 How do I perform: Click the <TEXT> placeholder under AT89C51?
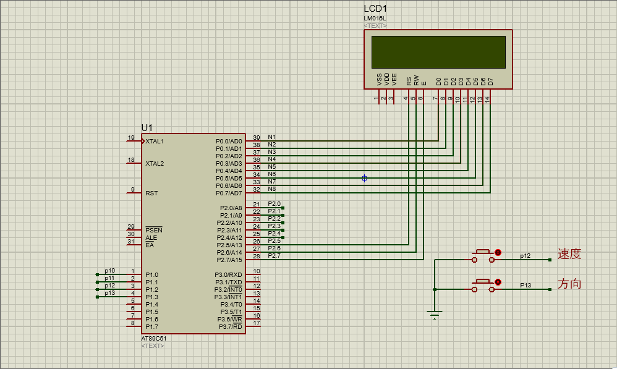click(x=153, y=346)
